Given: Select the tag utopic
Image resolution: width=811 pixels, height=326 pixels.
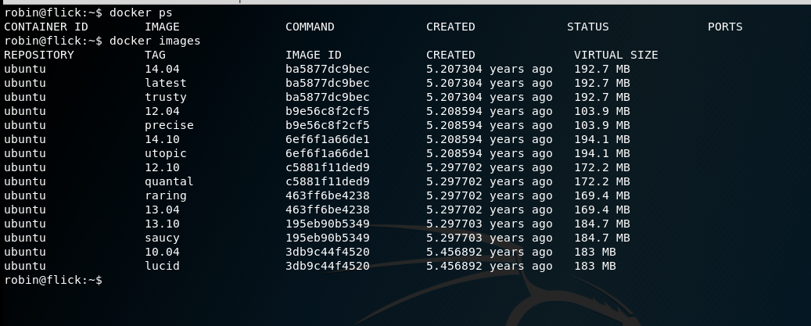Looking at the screenshot, I should tap(166, 153).
